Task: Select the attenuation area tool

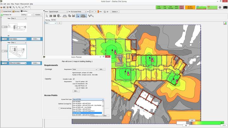Action: point(55,16)
